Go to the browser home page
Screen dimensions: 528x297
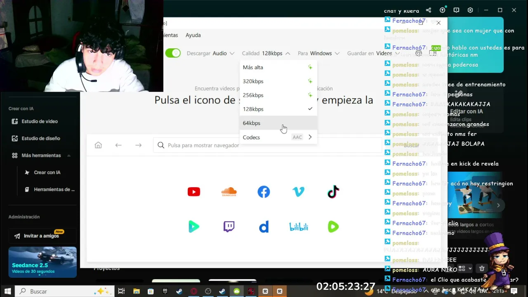(98, 145)
